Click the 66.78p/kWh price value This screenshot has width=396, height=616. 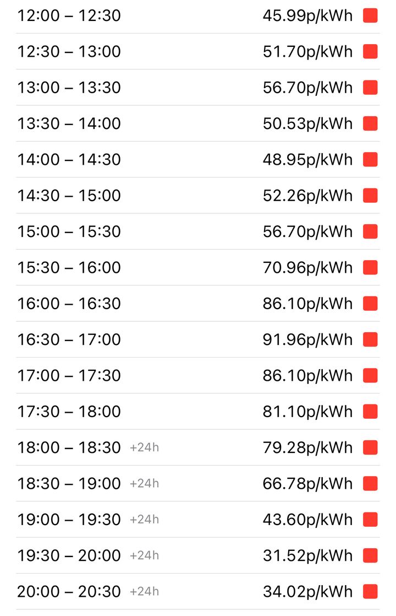[x=308, y=484]
